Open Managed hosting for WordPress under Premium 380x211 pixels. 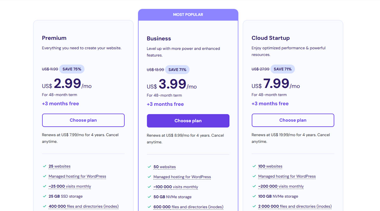tap(77, 176)
